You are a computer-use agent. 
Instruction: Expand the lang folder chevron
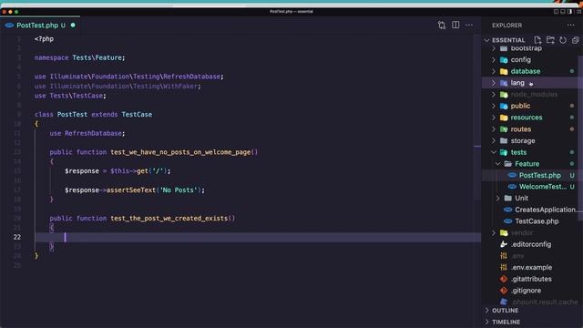coord(494,83)
